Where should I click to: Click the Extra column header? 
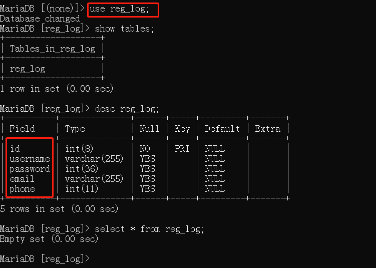pos(267,129)
